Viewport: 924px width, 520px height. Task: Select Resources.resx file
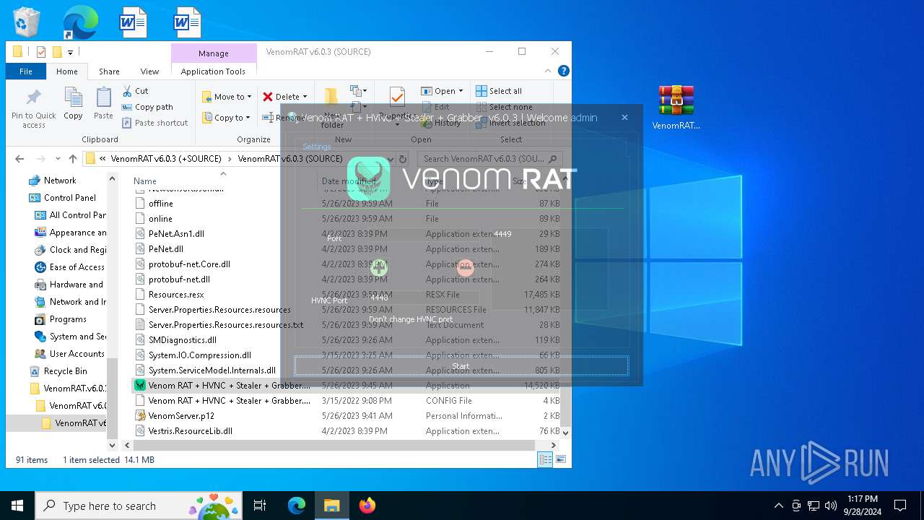176,295
